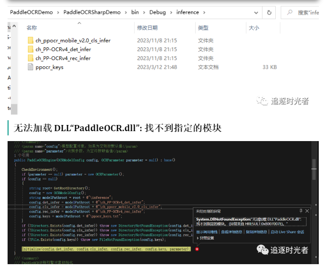Navigate to Debug in breadcrumb
This screenshot has width=325, height=267.
157,12
